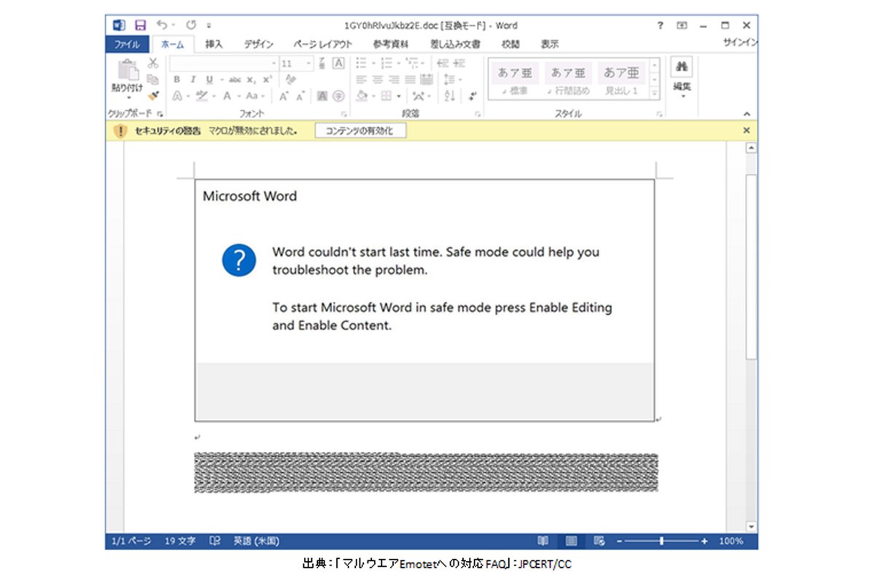Toggle Italic formatting
The height and width of the screenshot is (583, 875).
click(x=193, y=79)
